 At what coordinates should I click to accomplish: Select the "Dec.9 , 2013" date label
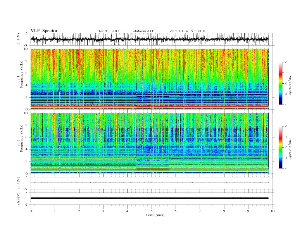[x=108, y=31]
